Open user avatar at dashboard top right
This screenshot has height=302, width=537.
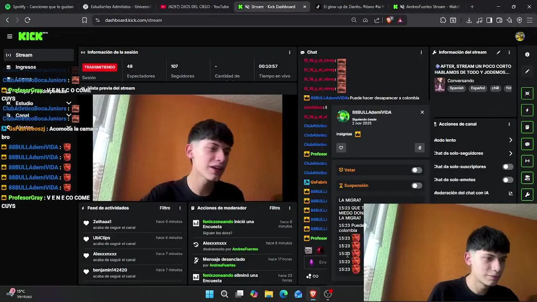pyautogui.click(x=520, y=36)
